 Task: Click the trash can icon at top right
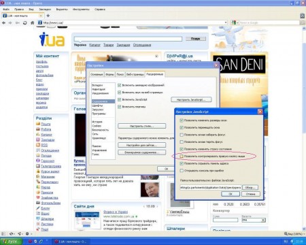pyautogui.click(x=302, y=16)
